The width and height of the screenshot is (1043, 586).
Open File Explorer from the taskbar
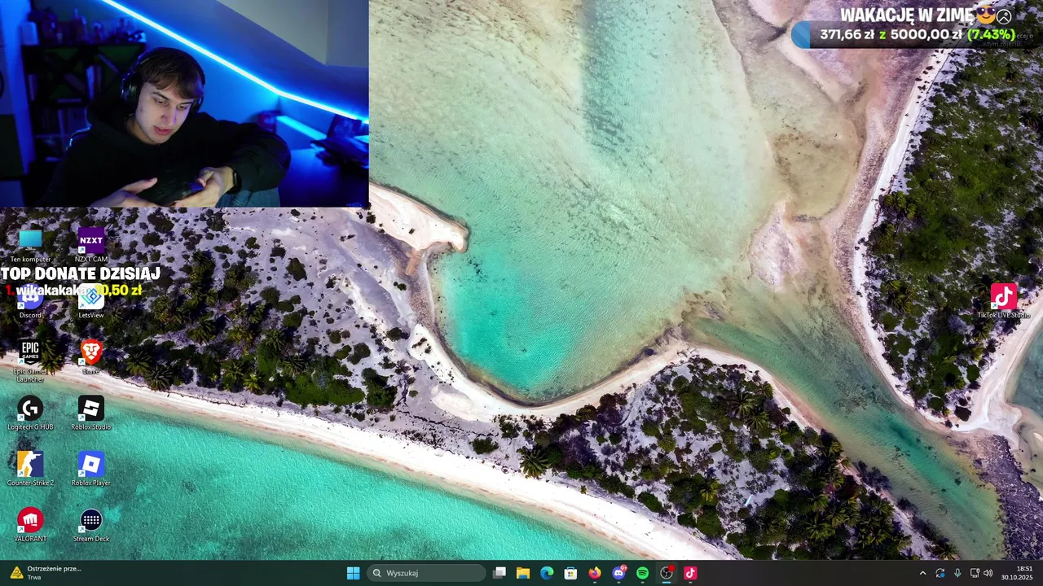pyautogui.click(x=523, y=573)
